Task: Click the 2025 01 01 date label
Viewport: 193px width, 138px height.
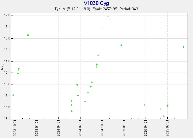Action: click(124, 128)
